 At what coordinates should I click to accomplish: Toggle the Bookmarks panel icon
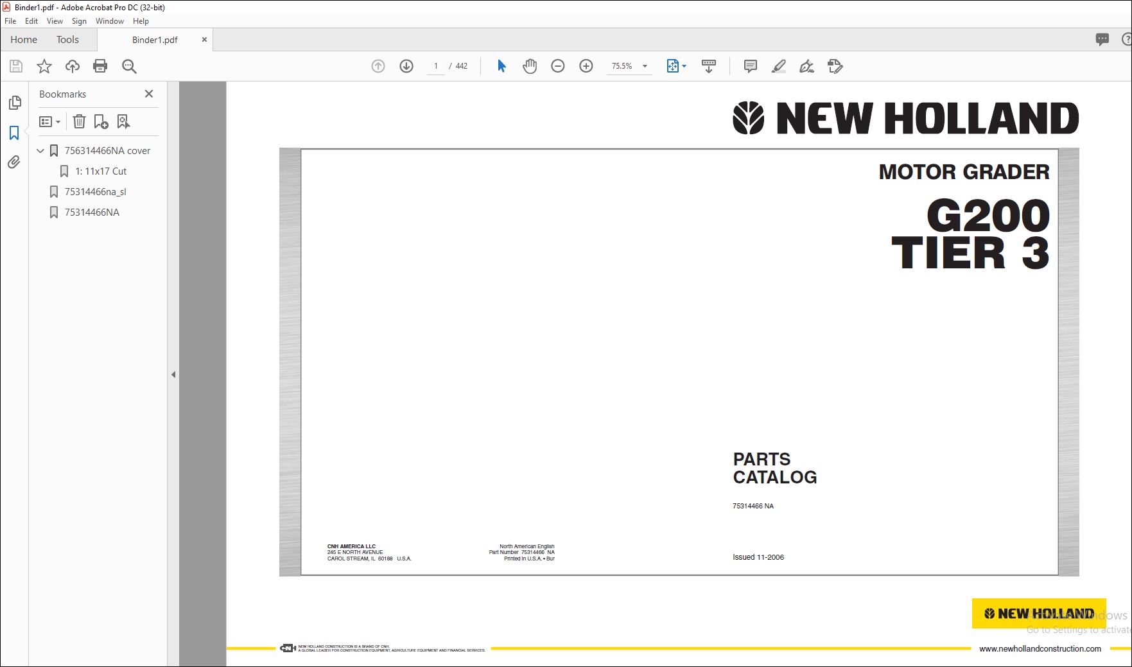click(x=14, y=133)
